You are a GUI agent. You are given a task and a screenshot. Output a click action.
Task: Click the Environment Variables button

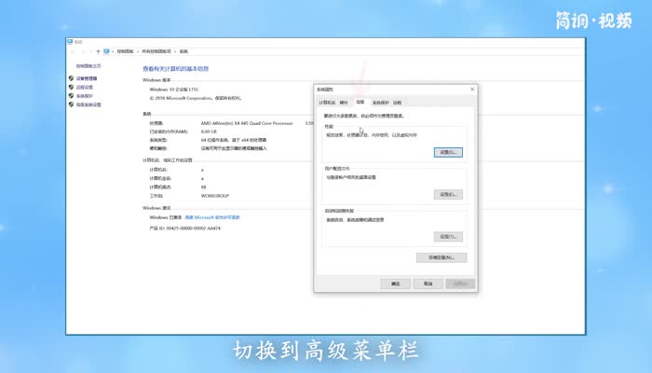pos(441,257)
